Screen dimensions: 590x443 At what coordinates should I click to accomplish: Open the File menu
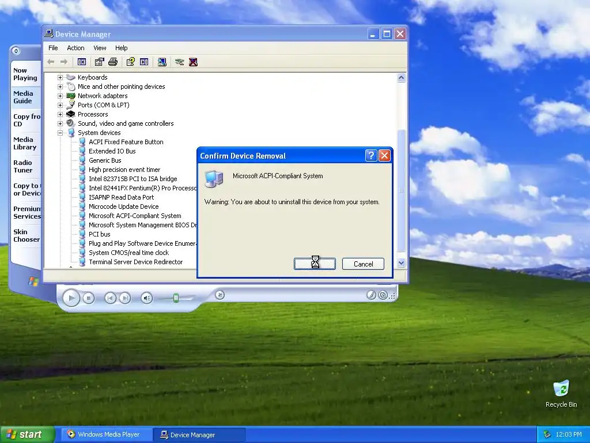click(x=53, y=48)
